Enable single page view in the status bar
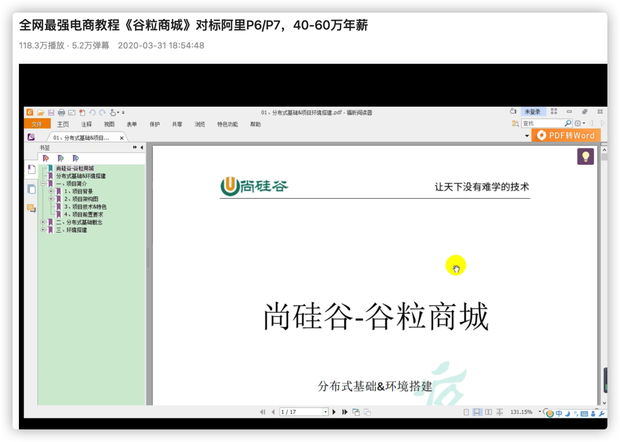Screen dimensions: 620x442 pos(466,412)
